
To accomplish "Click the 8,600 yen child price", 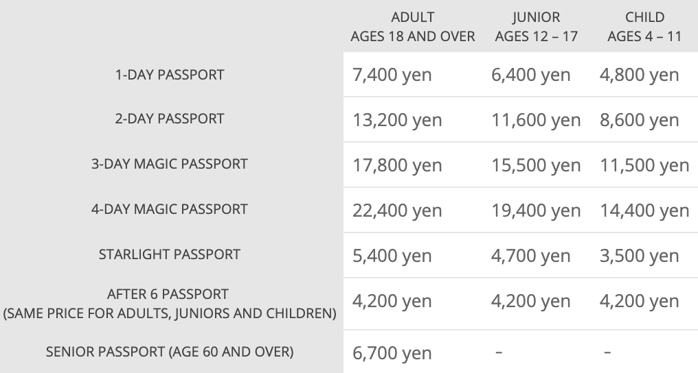I will [639, 120].
